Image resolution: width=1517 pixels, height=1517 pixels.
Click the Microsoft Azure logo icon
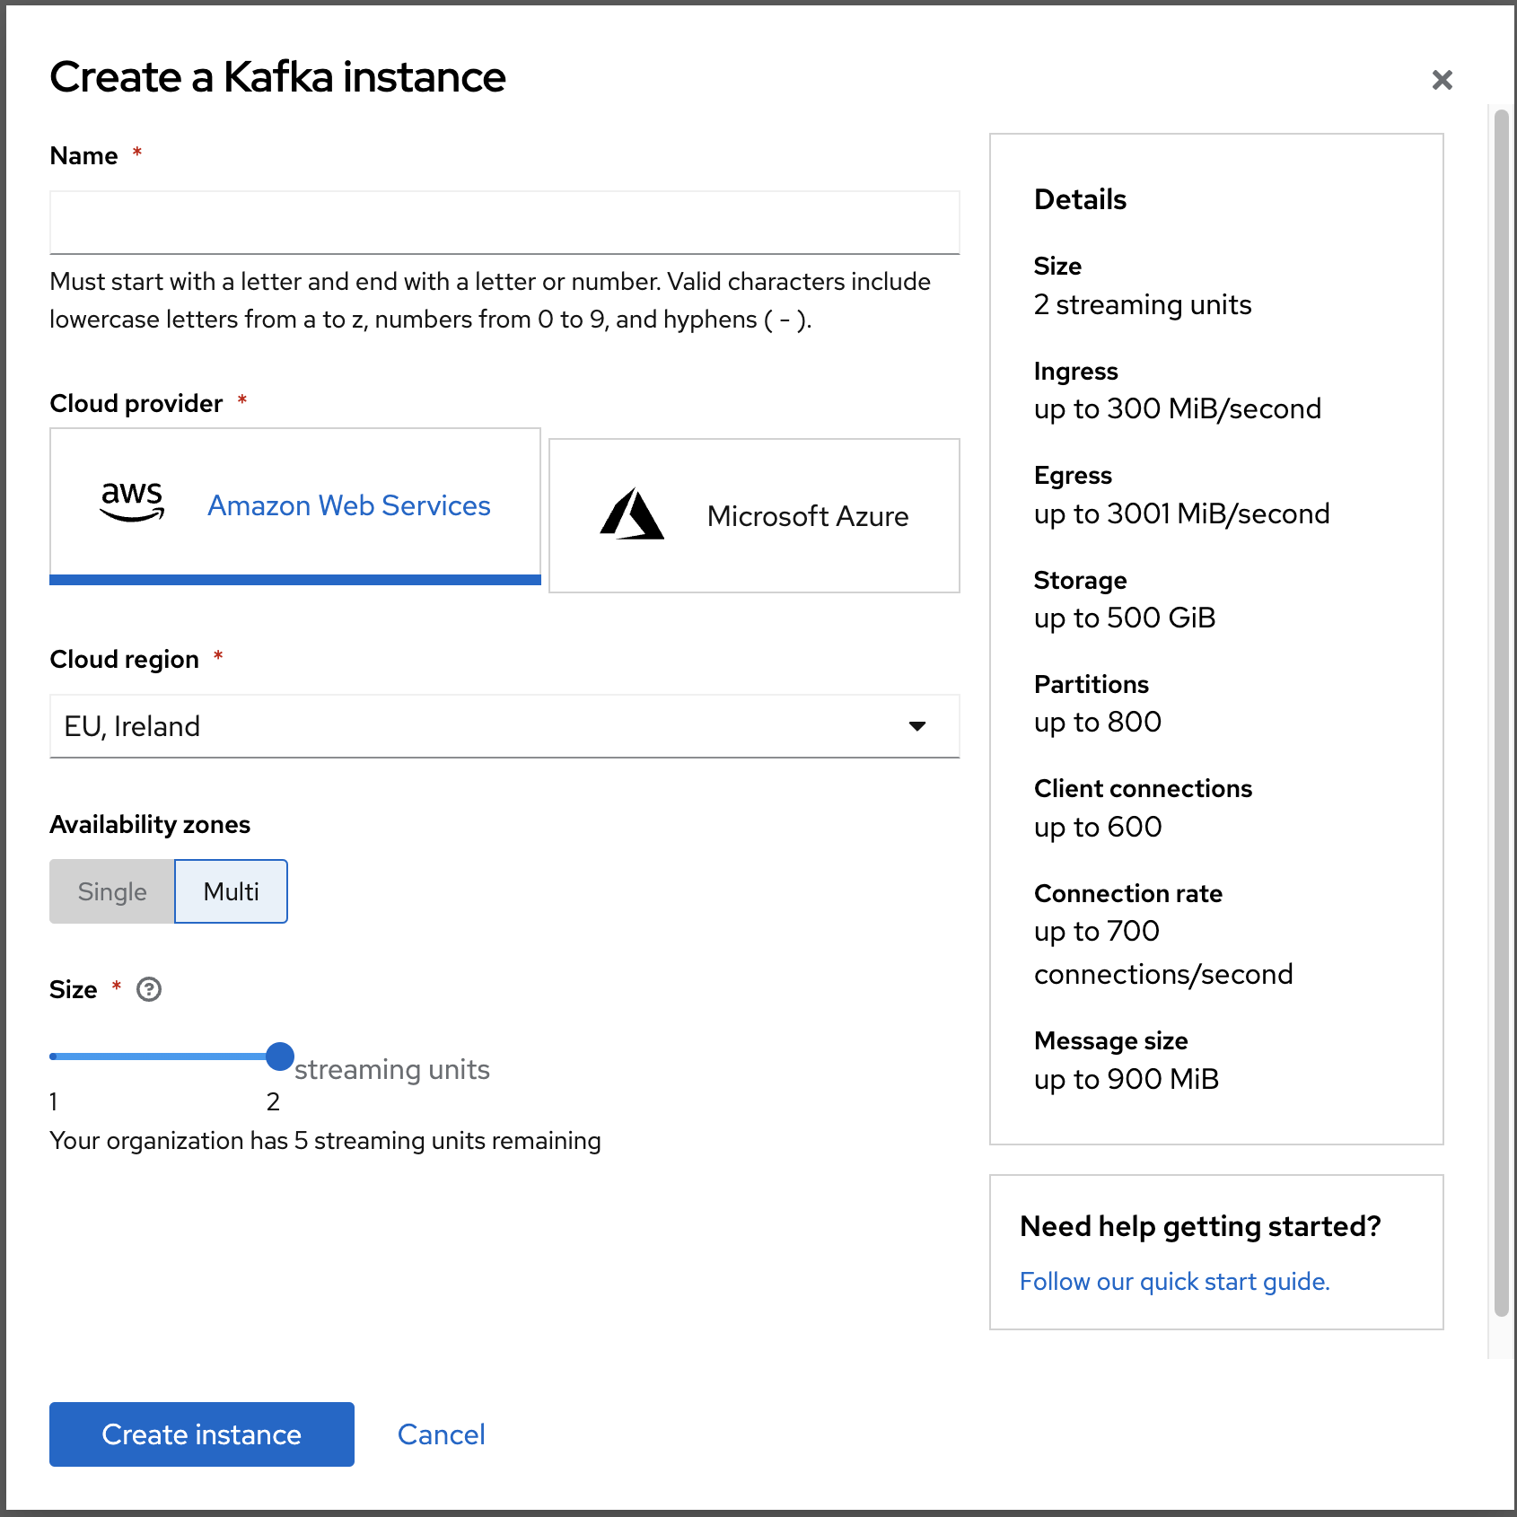pyautogui.click(x=632, y=514)
